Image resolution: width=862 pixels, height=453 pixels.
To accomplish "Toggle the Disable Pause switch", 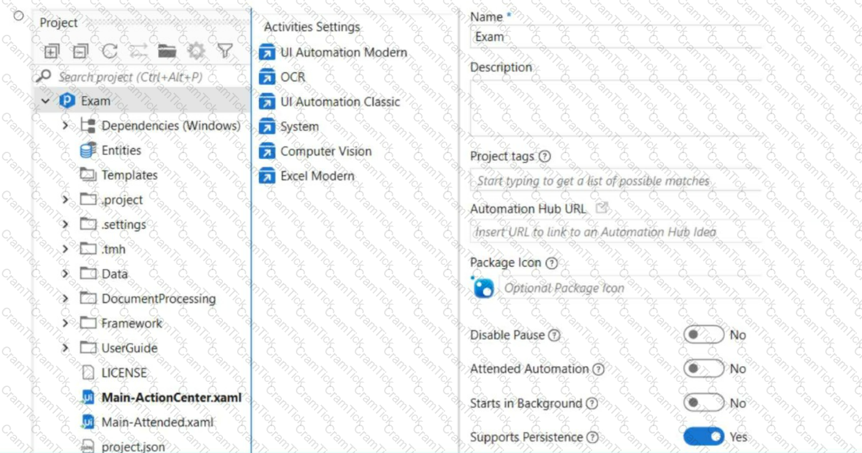I will 703,335.
